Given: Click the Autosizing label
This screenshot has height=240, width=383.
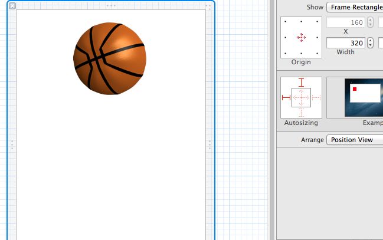Looking at the screenshot, I should (301, 123).
